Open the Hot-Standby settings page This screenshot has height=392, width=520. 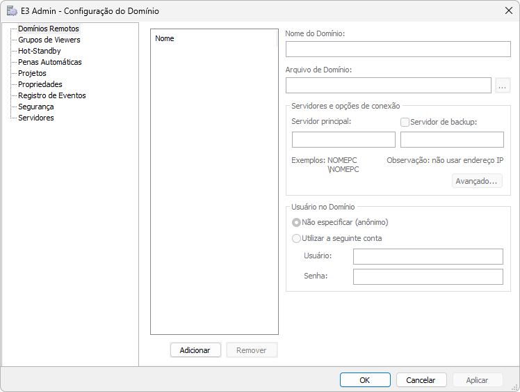coord(39,51)
